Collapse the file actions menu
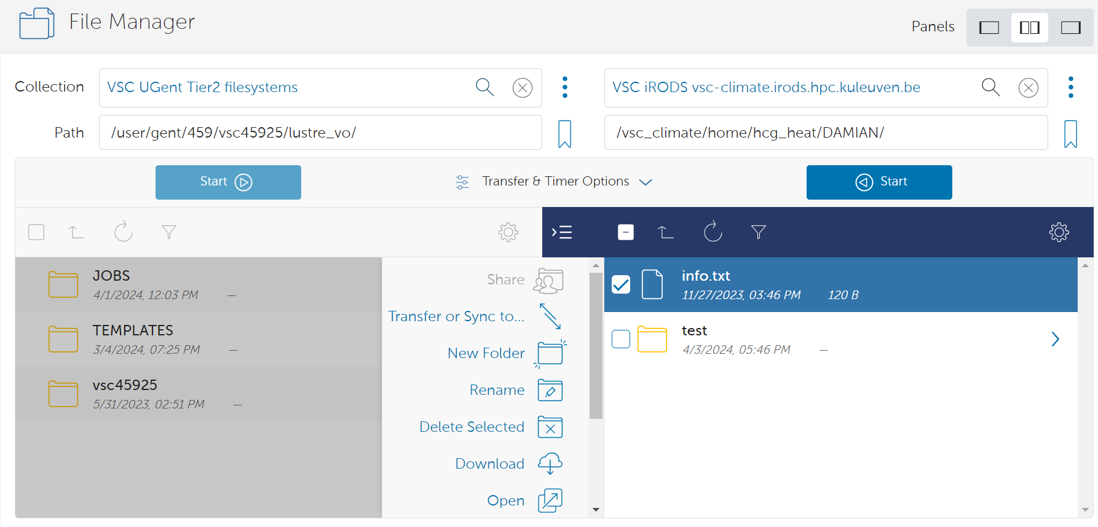1098x527 pixels. [562, 232]
